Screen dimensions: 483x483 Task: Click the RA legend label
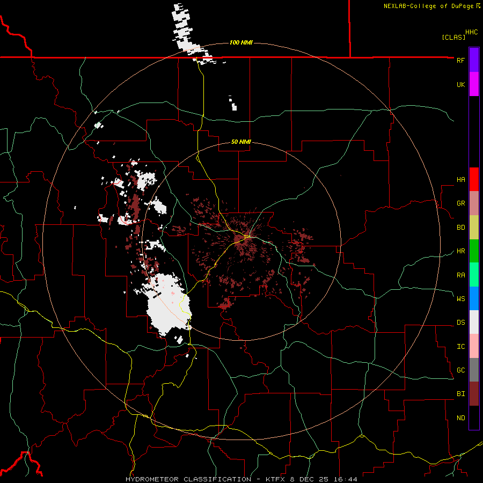coord(460,275)
